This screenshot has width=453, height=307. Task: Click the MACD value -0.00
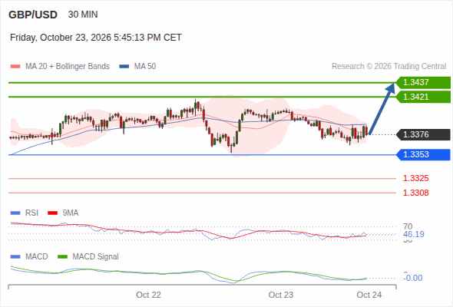pyautogui.click(x=413, y=278)
